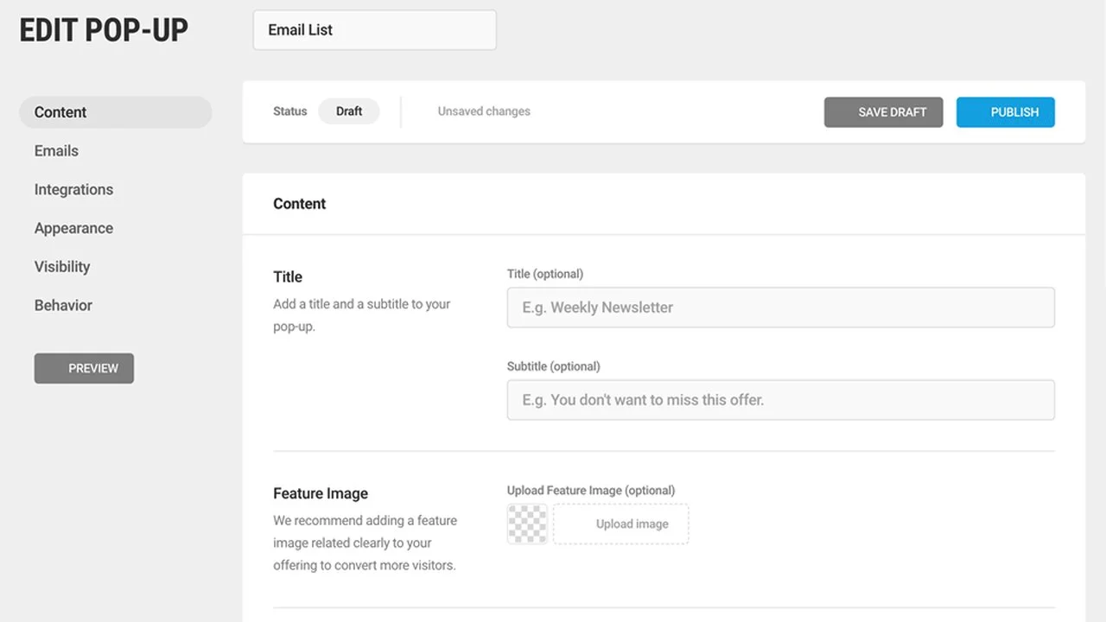
Task: Save the pop-up as a draft
Action: 883,112
